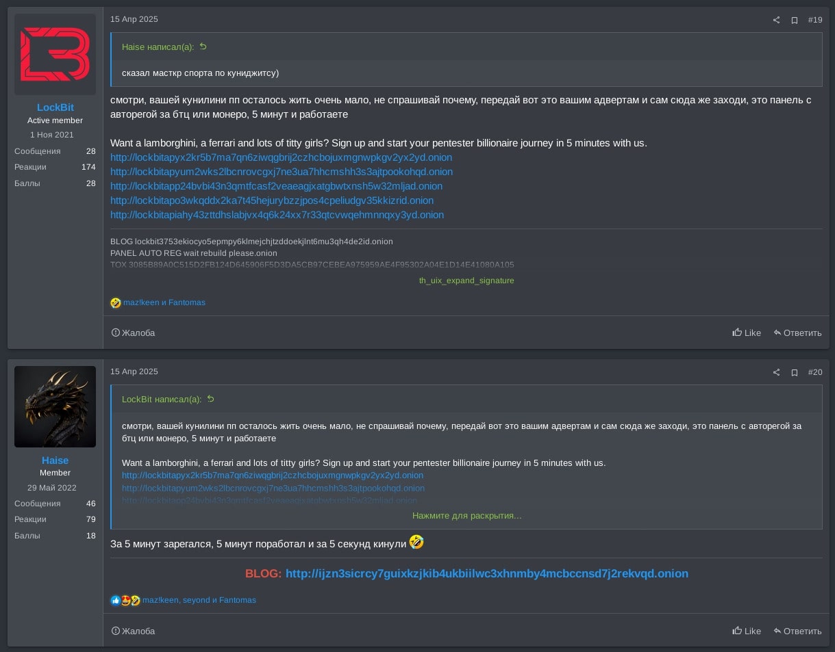Screen dimensions: 835x652
Task: Like post #19
Action: coord(747,332)
